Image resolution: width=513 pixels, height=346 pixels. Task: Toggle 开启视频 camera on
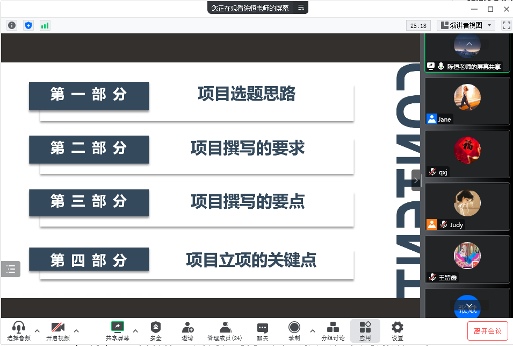(x=57, y=327)
